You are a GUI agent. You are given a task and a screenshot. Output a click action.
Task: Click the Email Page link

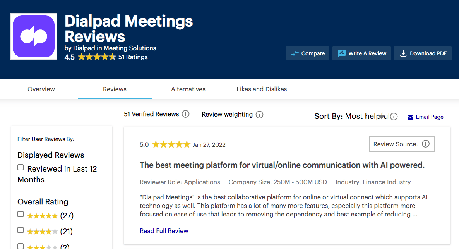point(429,117)
